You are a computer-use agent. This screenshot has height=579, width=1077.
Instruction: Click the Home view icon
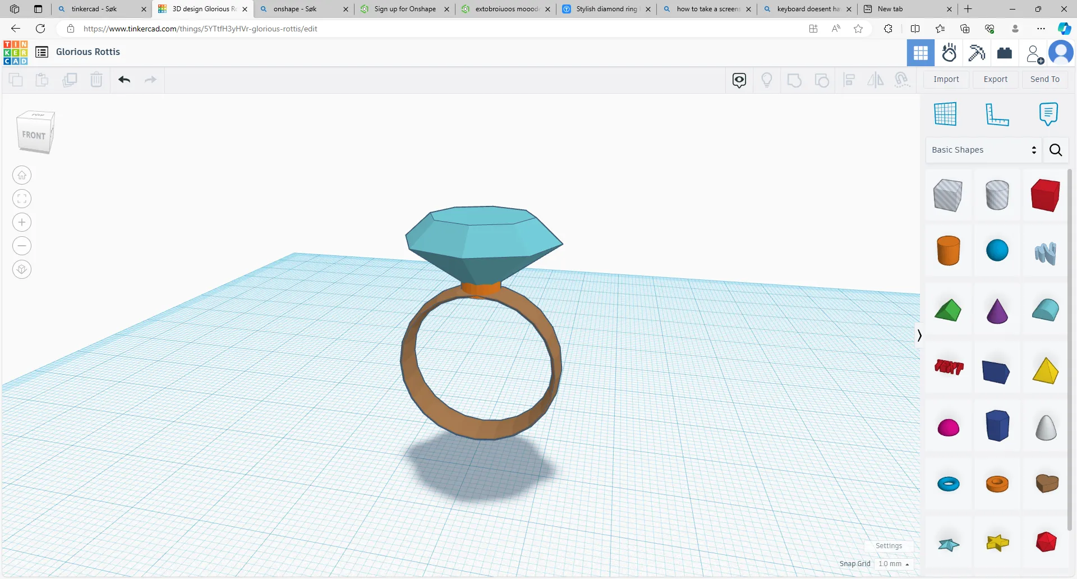(22, 176)
